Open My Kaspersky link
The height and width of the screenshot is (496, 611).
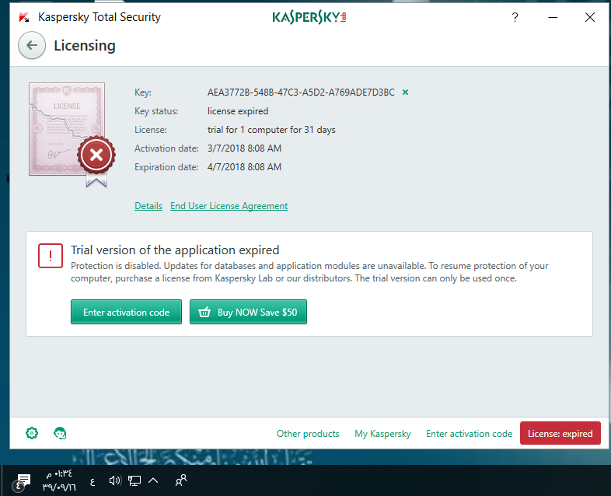coord(382,434)
